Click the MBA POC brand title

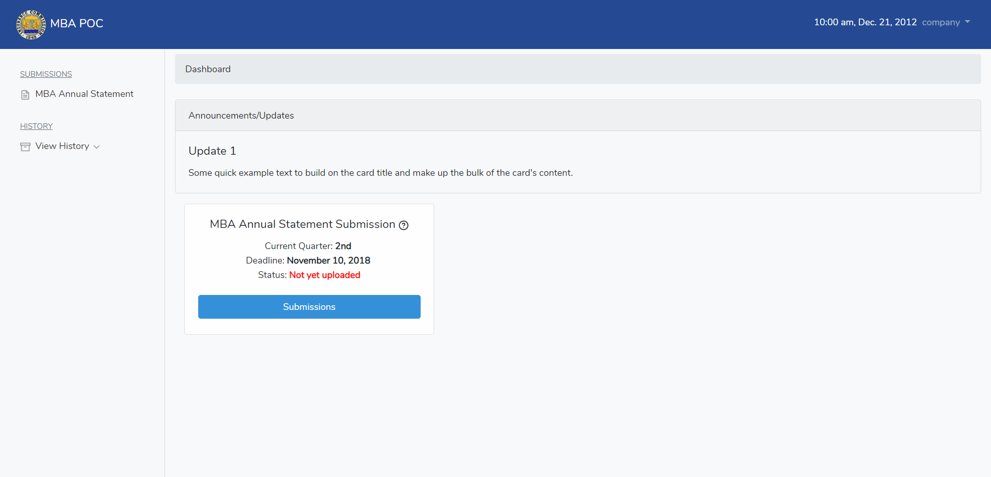77,24
